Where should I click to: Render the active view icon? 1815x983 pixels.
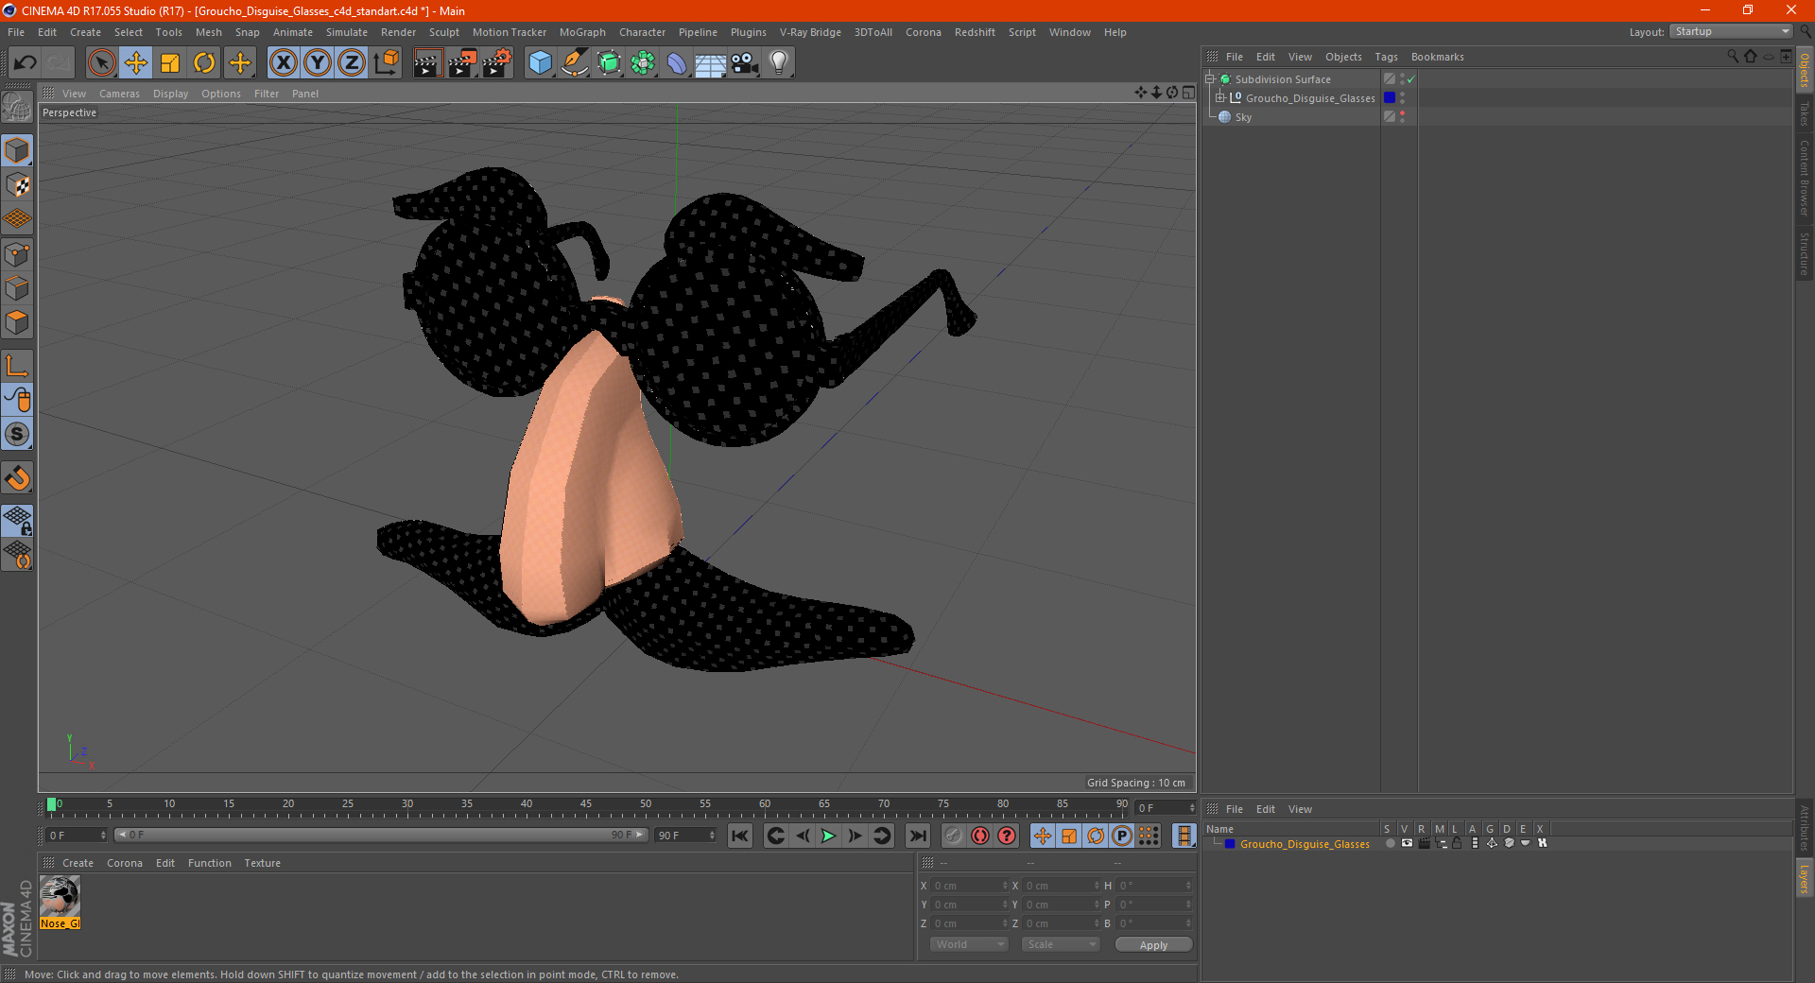427,63
